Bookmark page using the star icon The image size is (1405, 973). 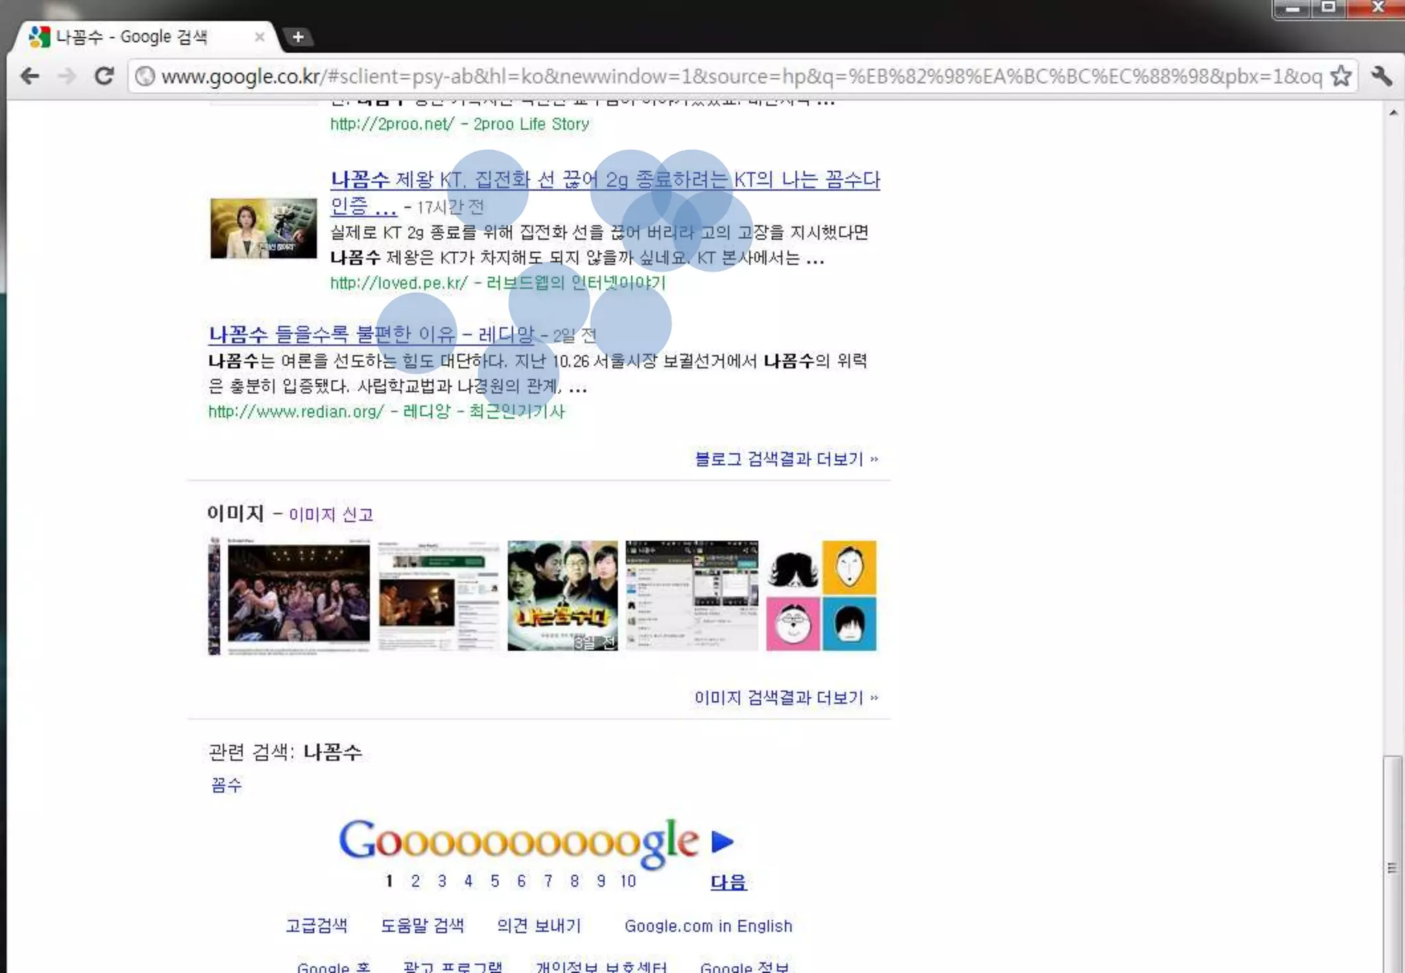[1341, 76]
